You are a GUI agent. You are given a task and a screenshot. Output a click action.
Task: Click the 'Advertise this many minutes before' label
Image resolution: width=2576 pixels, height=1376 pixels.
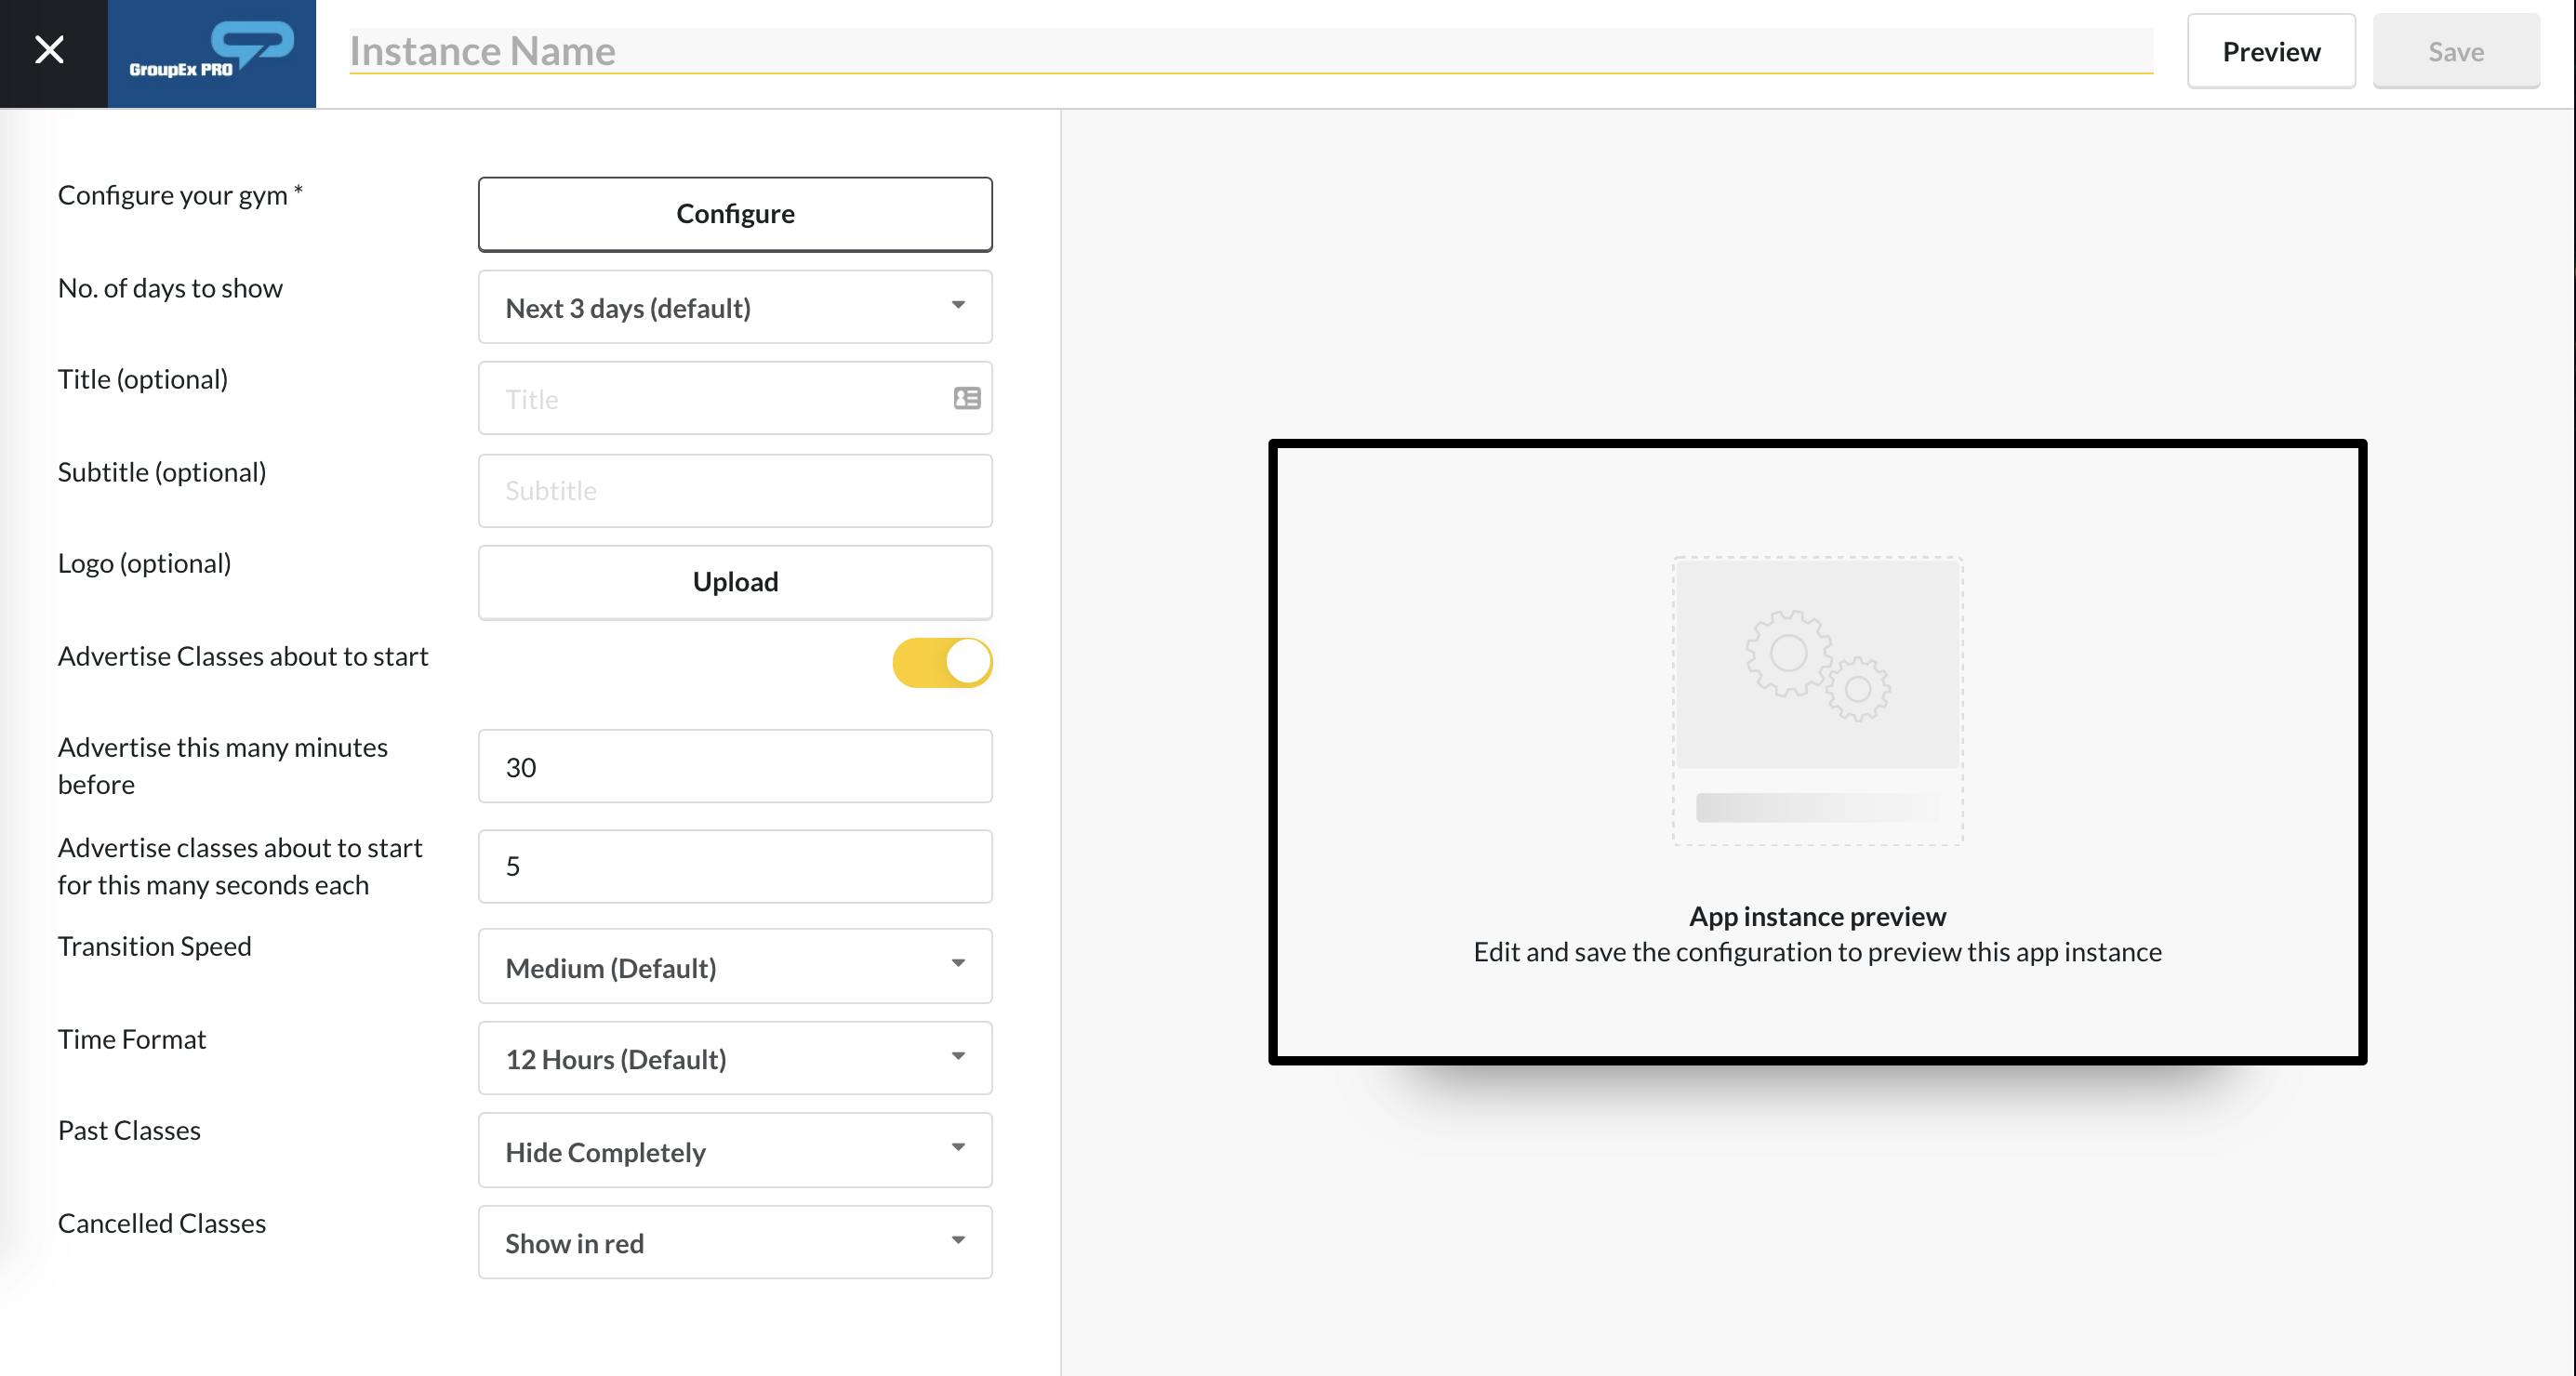(x=223, y=766)
